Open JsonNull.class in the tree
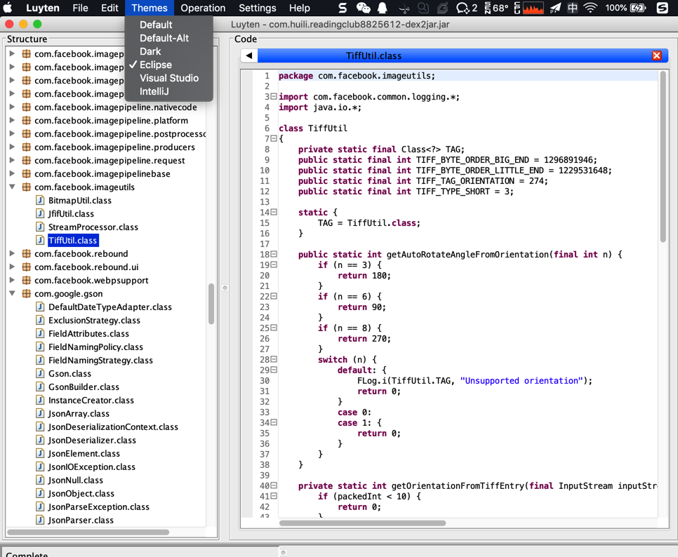Screen dimensions: 678x557 (76, 480)
